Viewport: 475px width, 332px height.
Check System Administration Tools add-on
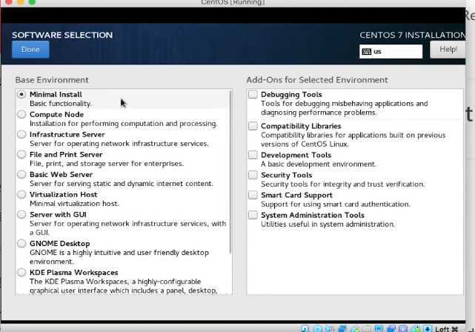(253, 215)
